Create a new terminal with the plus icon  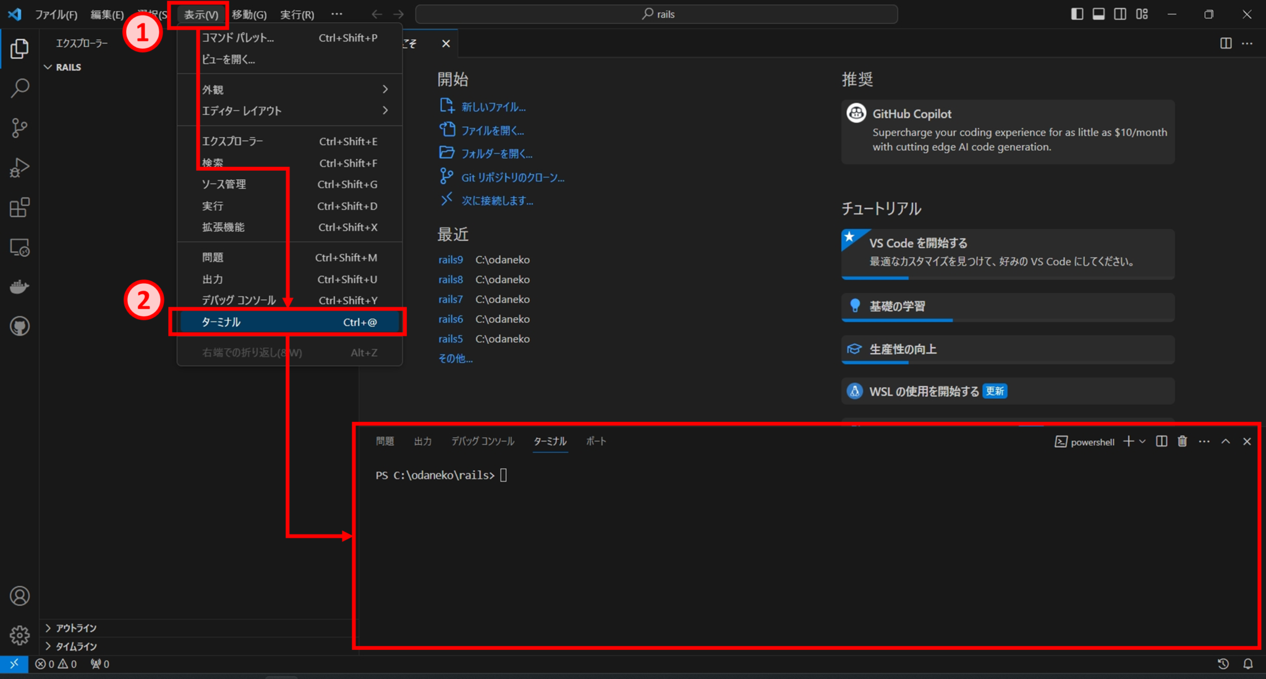tap(1129, 441)
